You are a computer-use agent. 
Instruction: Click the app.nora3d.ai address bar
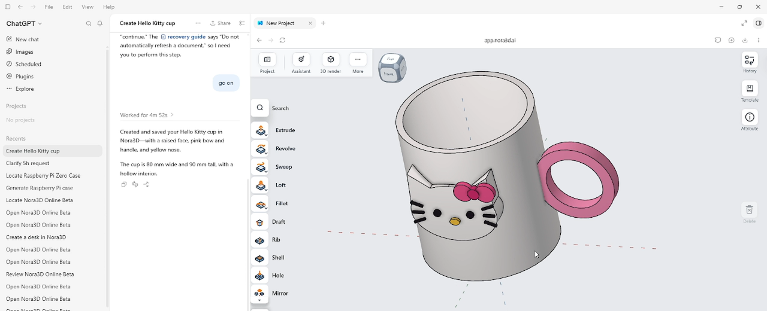tap(500, 41)
